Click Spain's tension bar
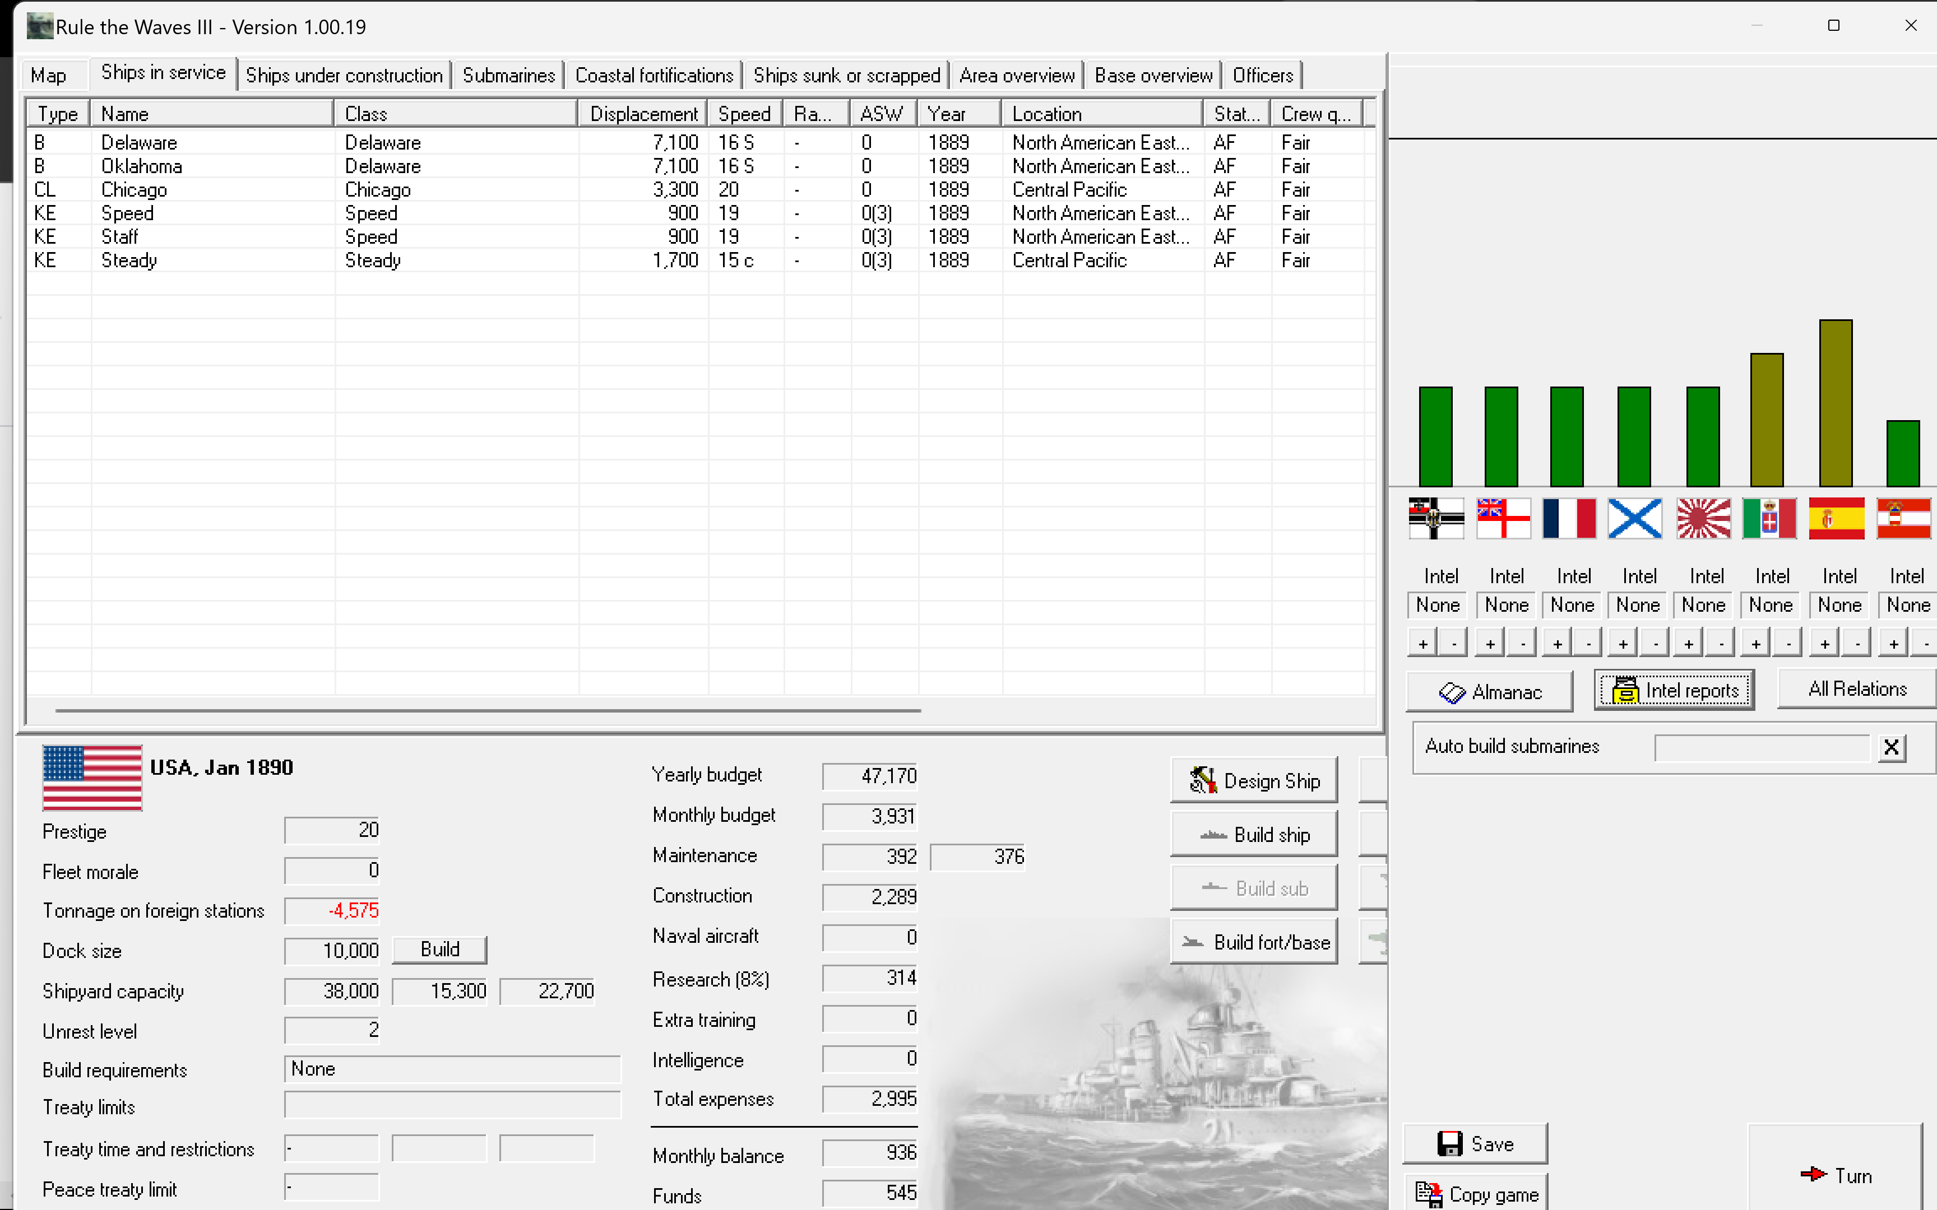Viewport: 1937px width, 1210px height. point(1836,403)
